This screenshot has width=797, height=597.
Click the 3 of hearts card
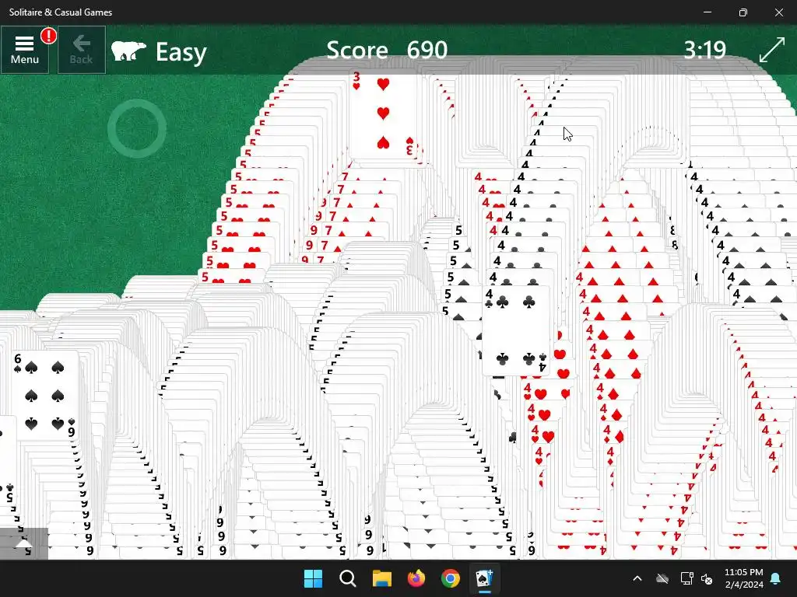(x=384, y=114)
